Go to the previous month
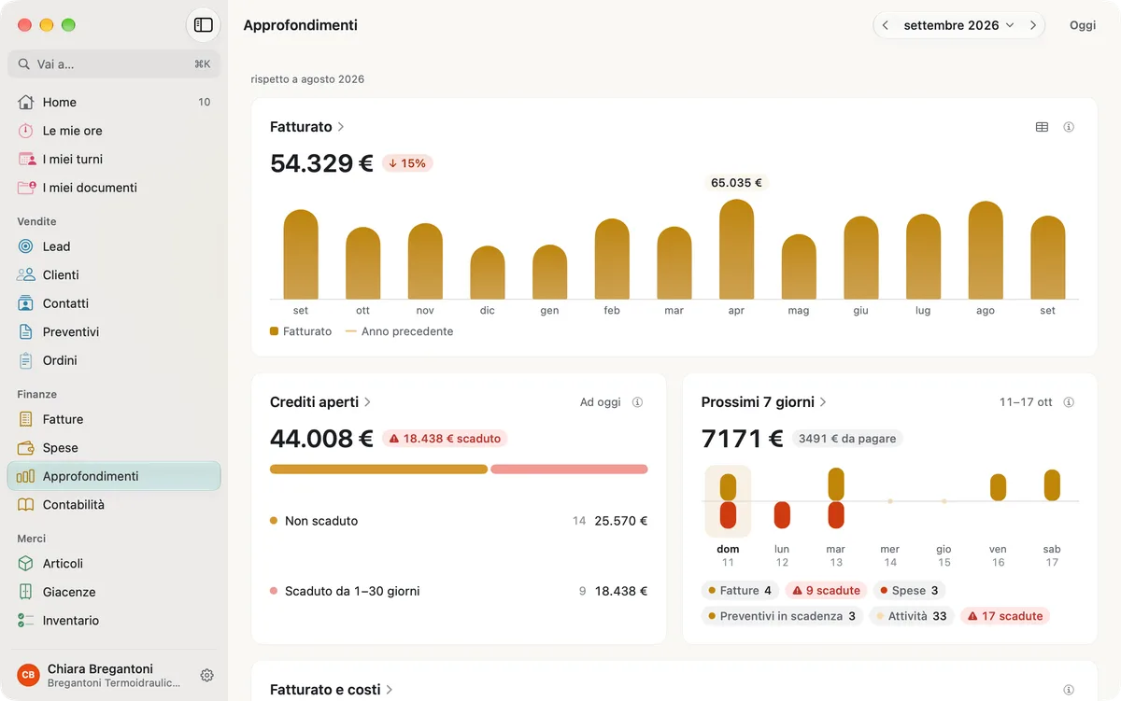This screenshot has height=701, width=1121. tap(885, 25)
